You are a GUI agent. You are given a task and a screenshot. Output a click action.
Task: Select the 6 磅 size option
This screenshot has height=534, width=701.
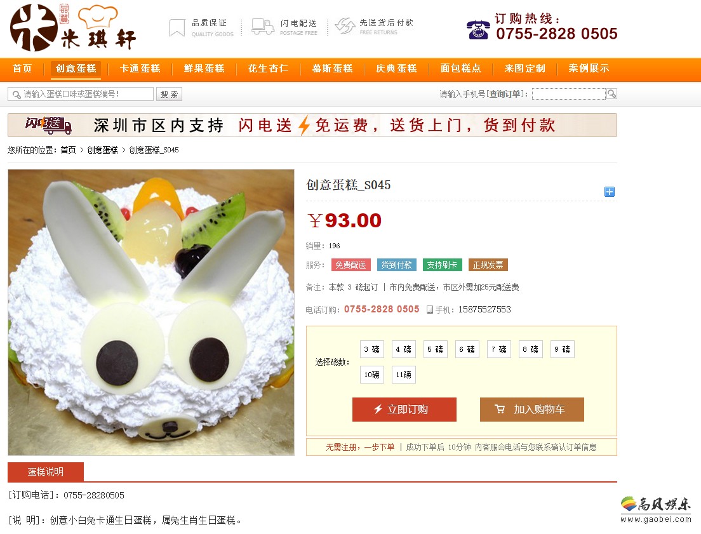[x=467, y=349]
